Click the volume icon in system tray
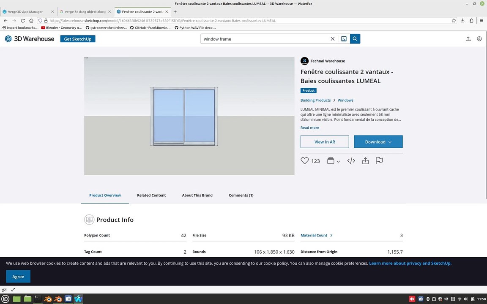Image resolution: width=487 pixels, height=304 pixels. 465,299
